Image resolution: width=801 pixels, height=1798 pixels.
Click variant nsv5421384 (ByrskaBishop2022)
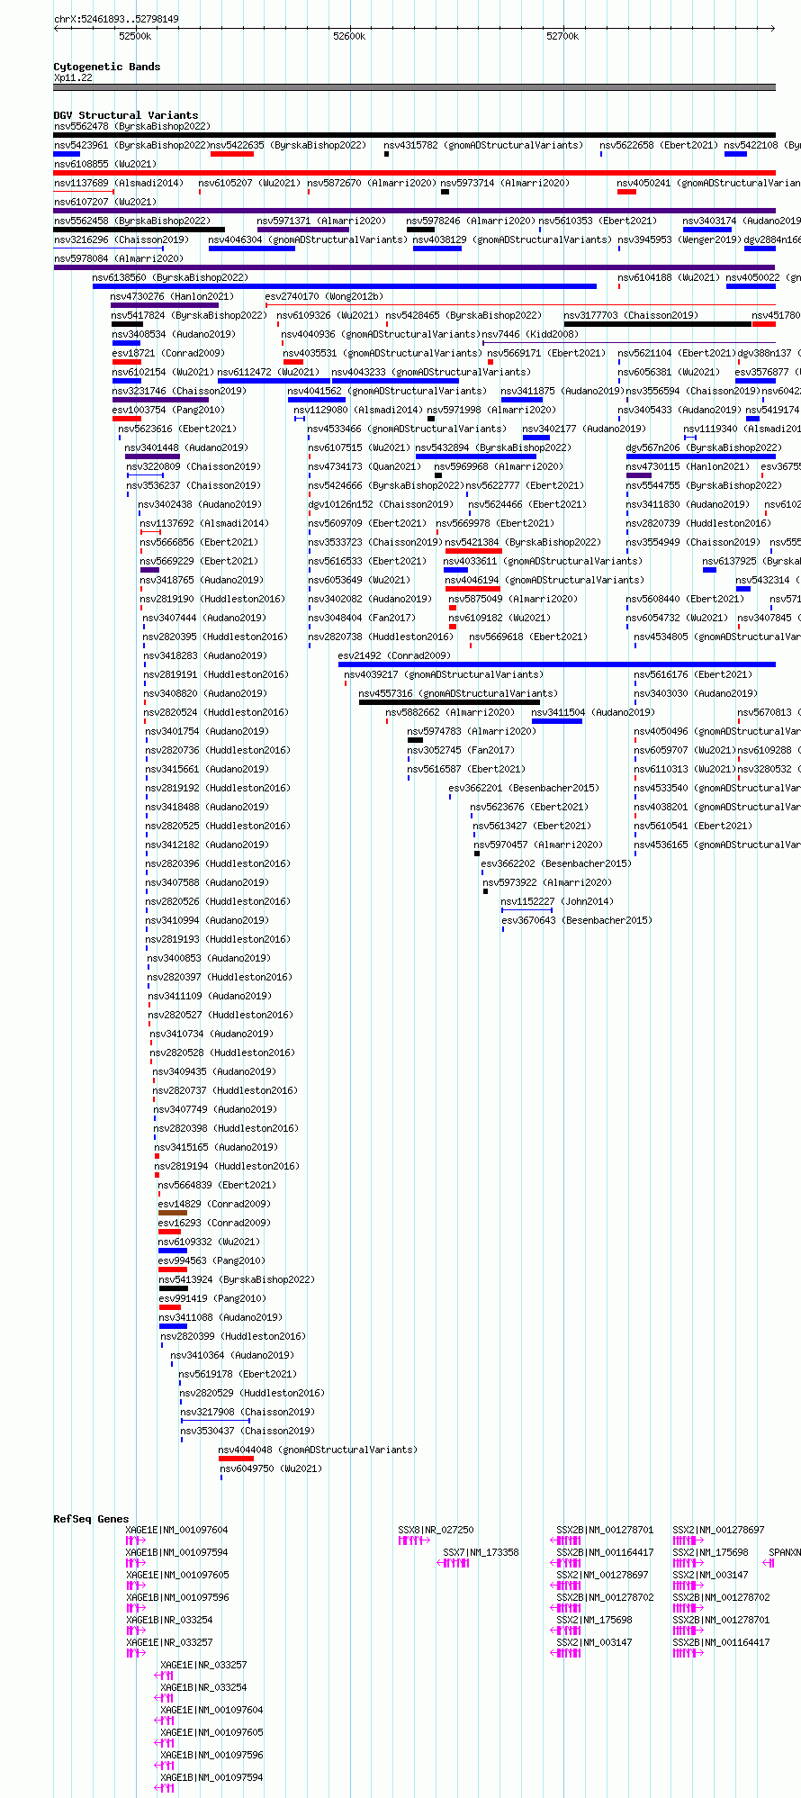point(523,542)
